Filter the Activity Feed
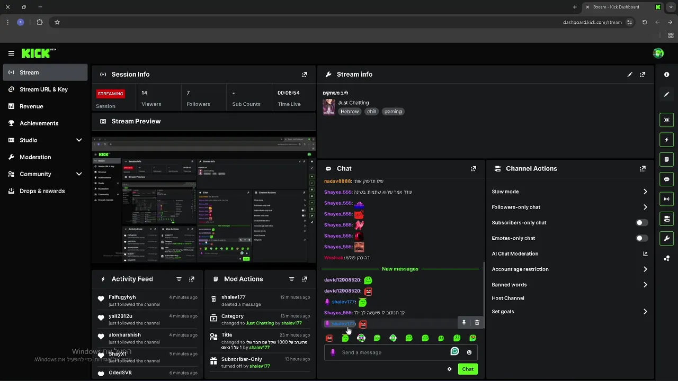Image resolution: width=678 pixels, height=381 pixels. 179,279
